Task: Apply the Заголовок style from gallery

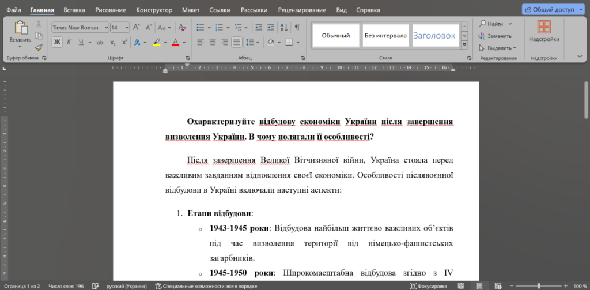Action: pyautogui.click(x=434, y=35)
